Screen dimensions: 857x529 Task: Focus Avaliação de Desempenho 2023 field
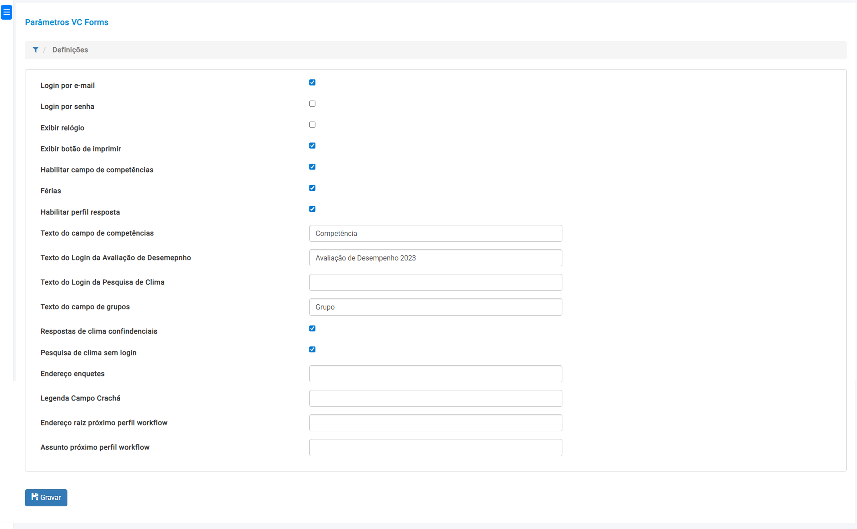click(435, 258)
